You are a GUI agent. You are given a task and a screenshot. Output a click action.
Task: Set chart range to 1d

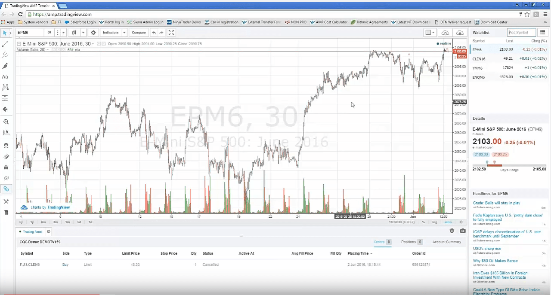tap(90, 222)
